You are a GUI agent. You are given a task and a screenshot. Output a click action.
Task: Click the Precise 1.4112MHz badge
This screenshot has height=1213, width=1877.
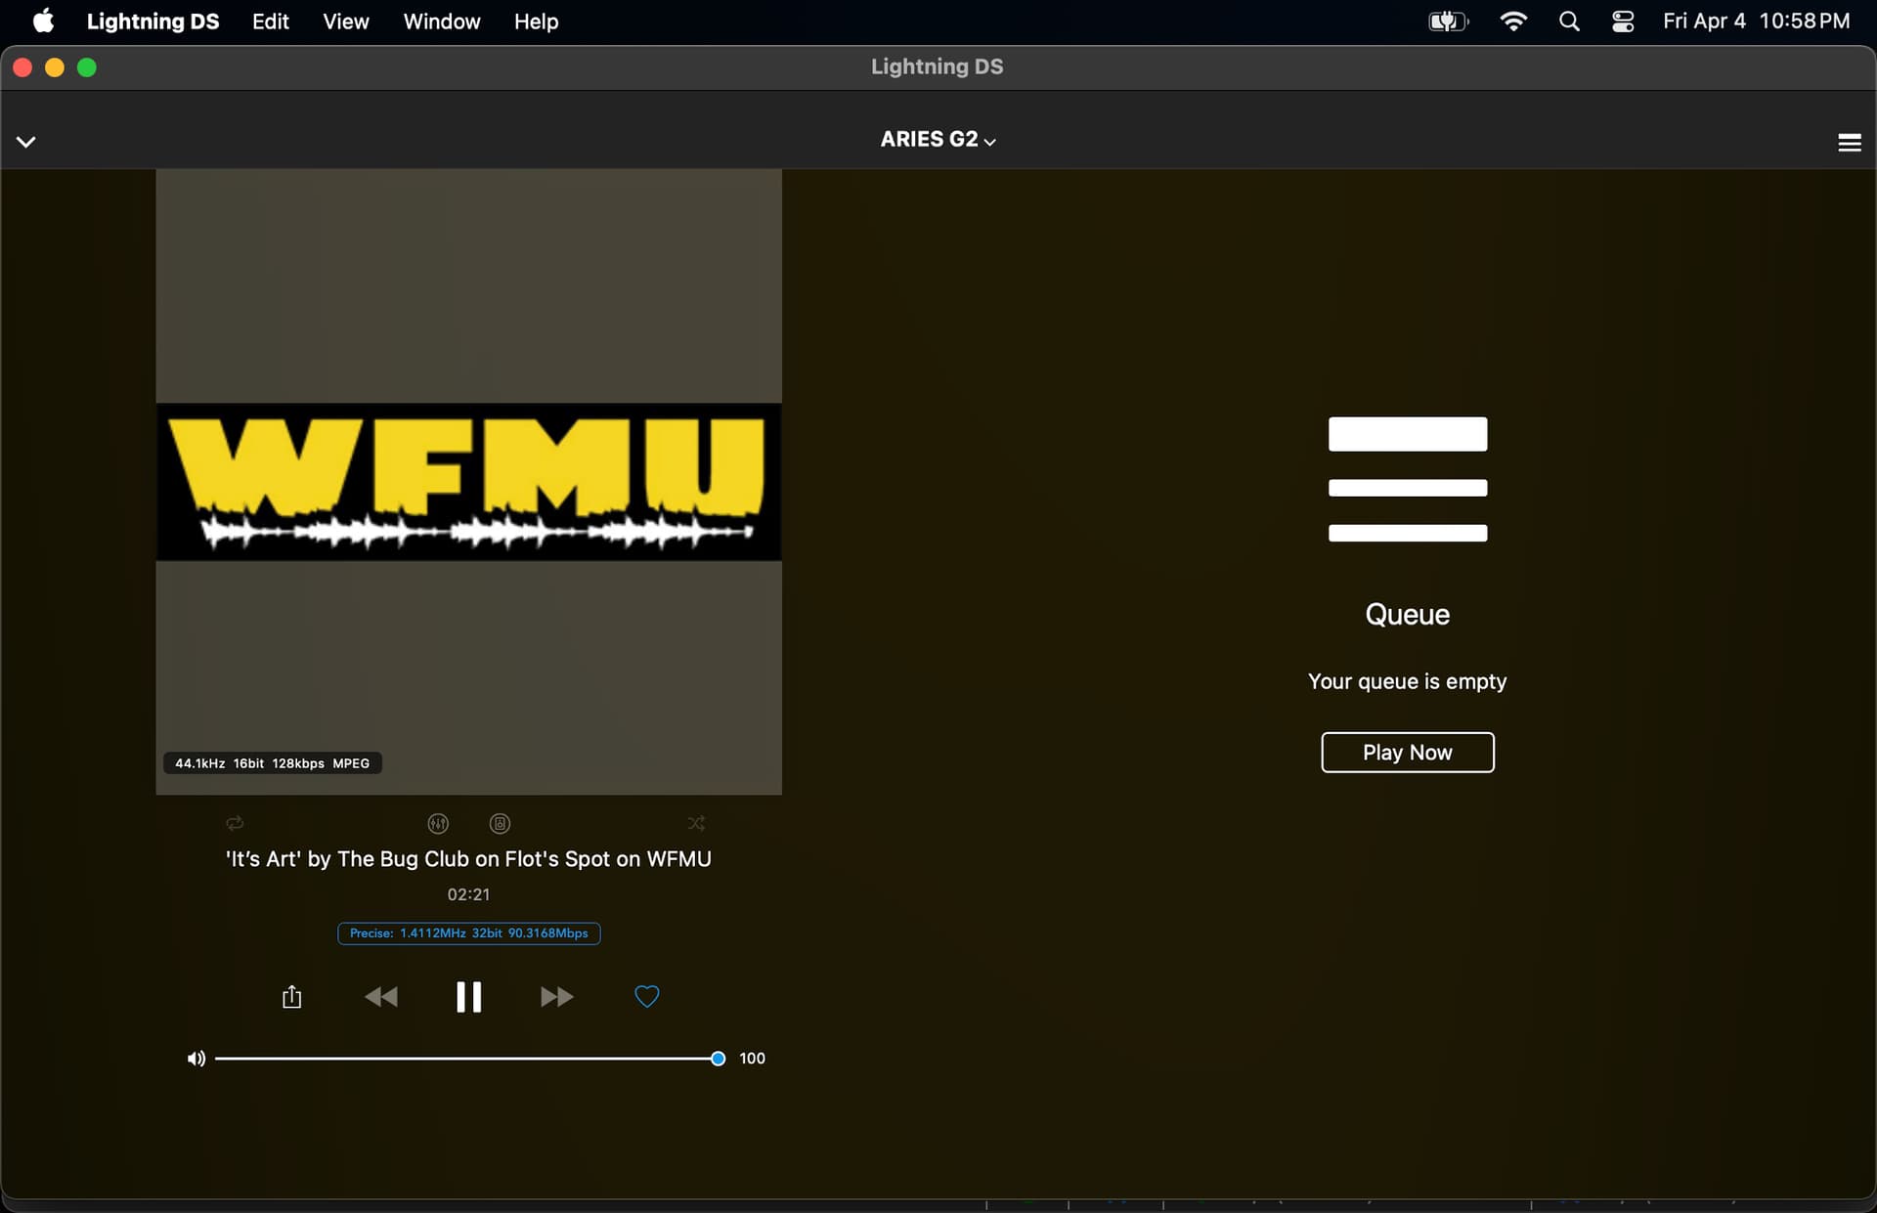[x=468, y=933]
